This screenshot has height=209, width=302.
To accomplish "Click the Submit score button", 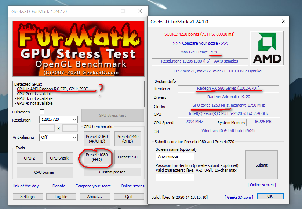I will [262, 165].
